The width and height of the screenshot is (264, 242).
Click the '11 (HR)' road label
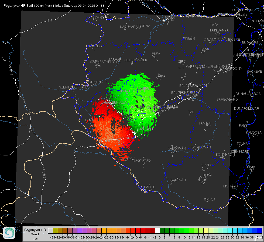point(44,172)
